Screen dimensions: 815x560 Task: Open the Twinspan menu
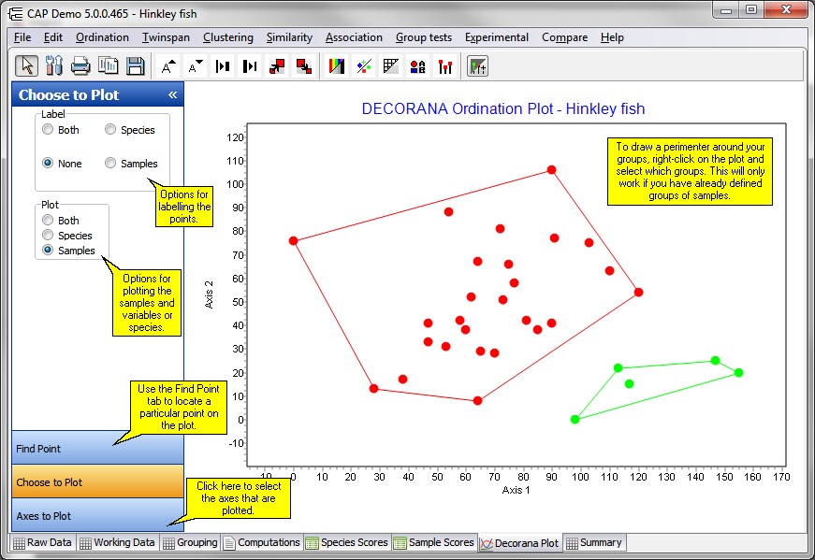pos(166,37)
